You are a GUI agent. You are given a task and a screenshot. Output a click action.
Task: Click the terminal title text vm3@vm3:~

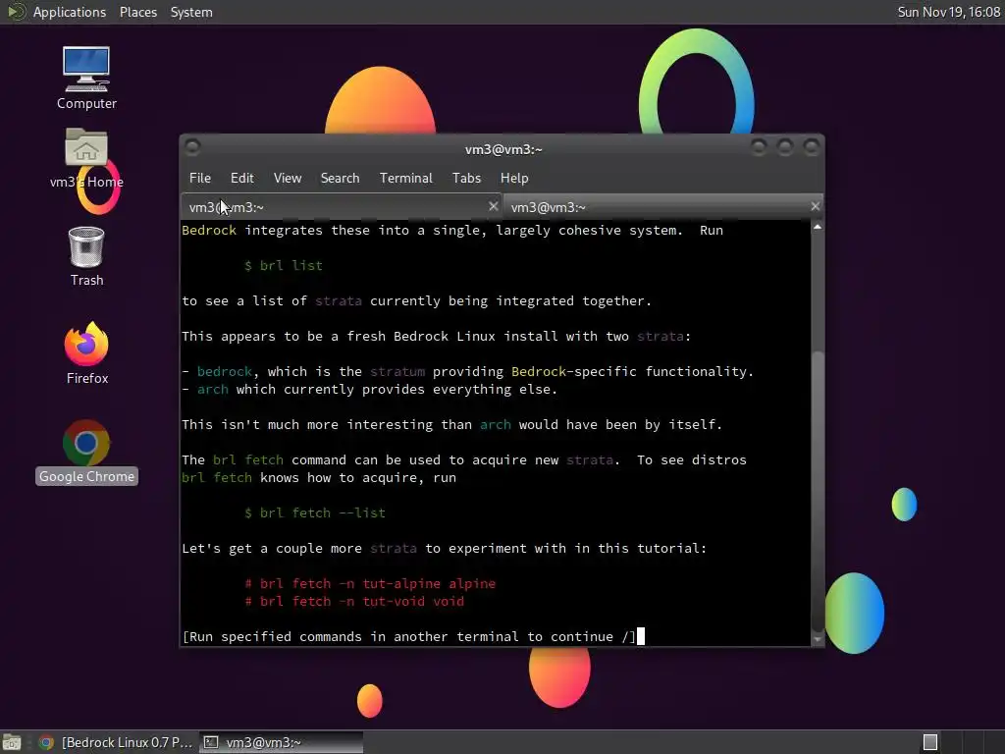point(503,149)
